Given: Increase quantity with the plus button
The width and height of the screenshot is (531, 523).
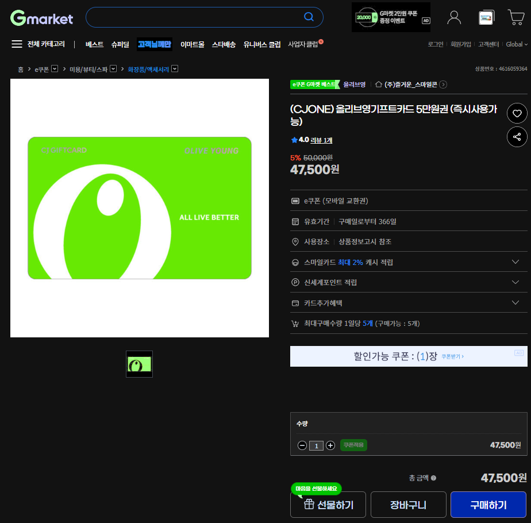Looking at the screenshot, I should (330, 445).
